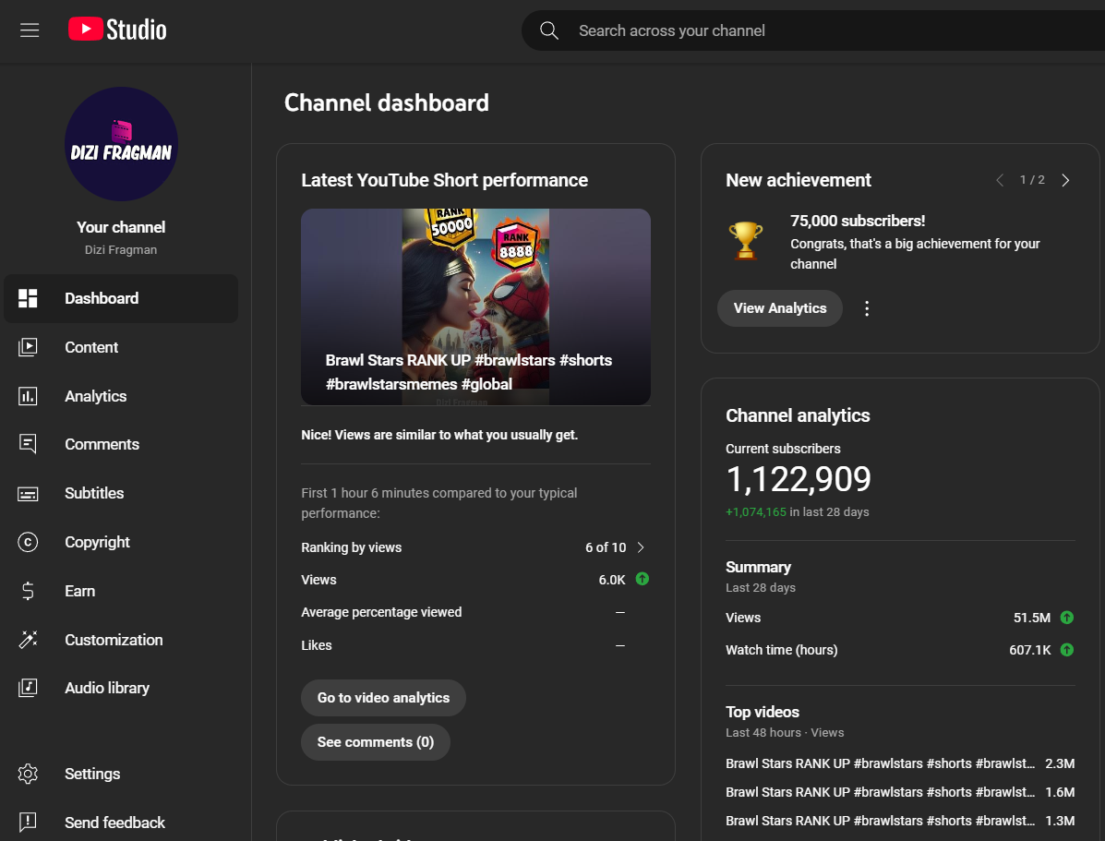Image resolution: width=1105 pixels, height=841 pixels.
Task: Click the Brawl Stars RANK UP video title
Action: point(469,372)
